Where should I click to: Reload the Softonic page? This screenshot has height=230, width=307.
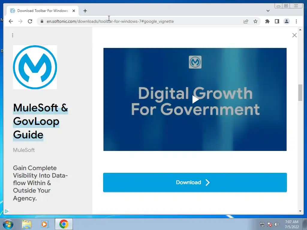tap(30, 21)
